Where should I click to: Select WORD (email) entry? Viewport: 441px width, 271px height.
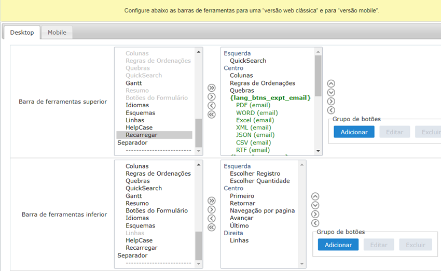257,113
